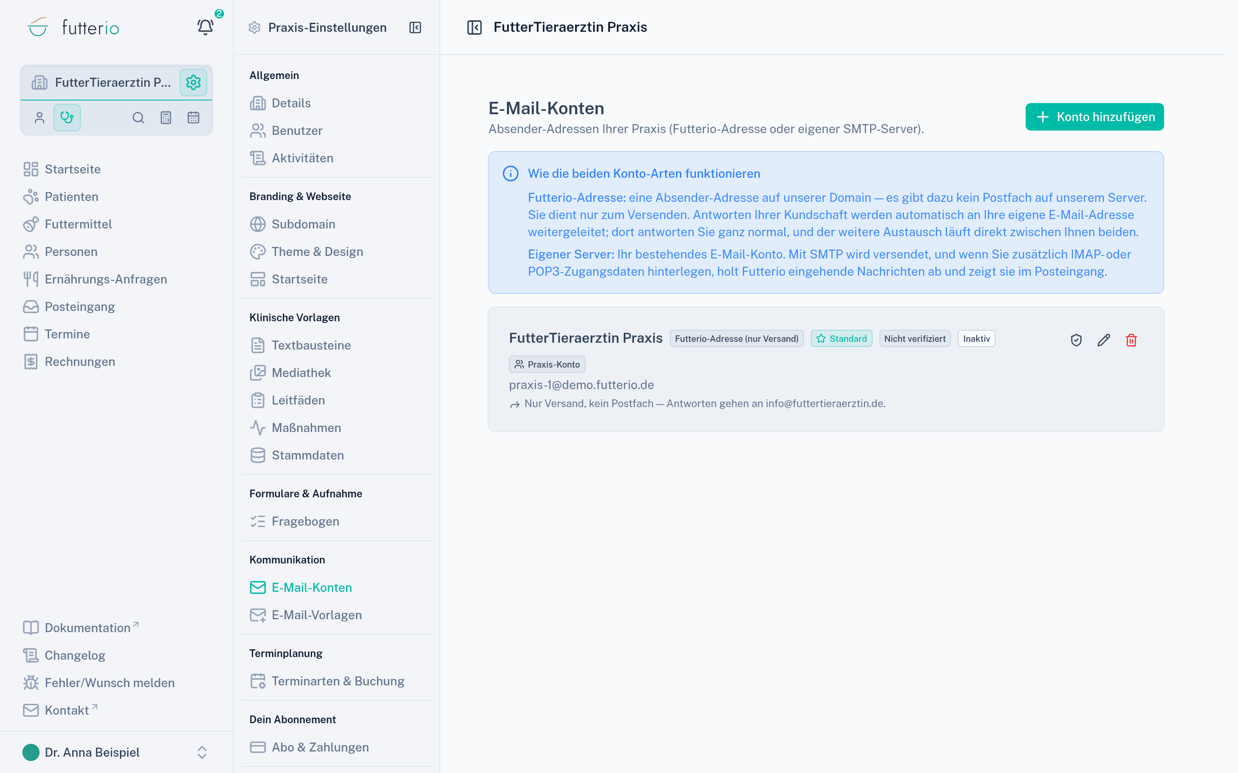1238x773 pixels.
Task: Expand the Dr. Anna Beispiel user menu
Action: coord(116,752)
